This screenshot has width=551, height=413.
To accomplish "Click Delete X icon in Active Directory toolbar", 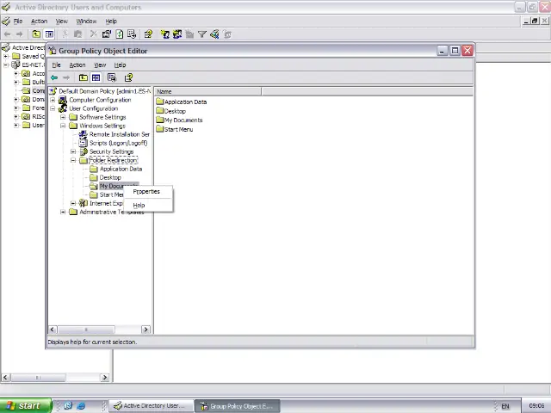I will click(94, 34).
